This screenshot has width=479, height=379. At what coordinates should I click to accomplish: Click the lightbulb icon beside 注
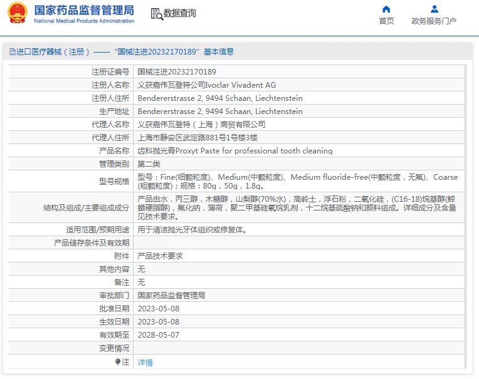click(118, 361)
